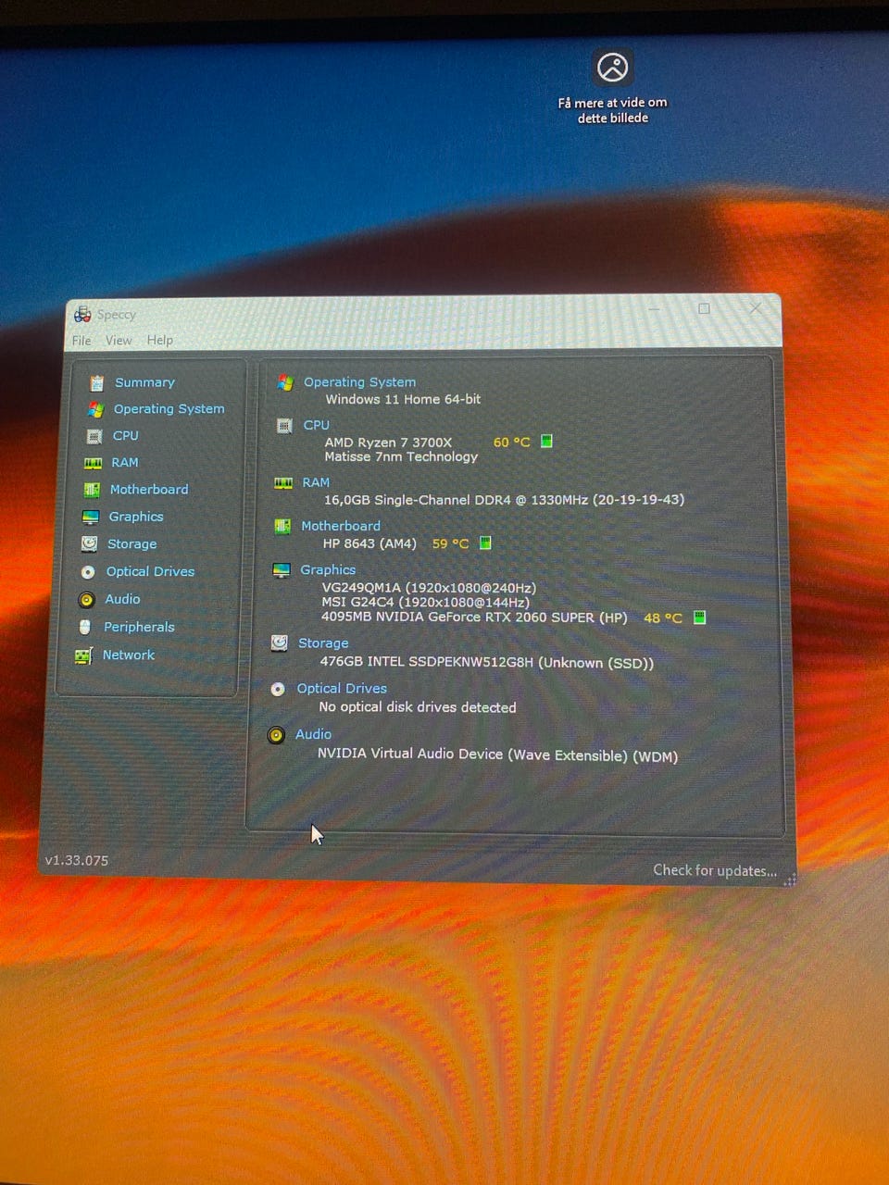
Task: Open the Help menu
Action: click(159, 341)
